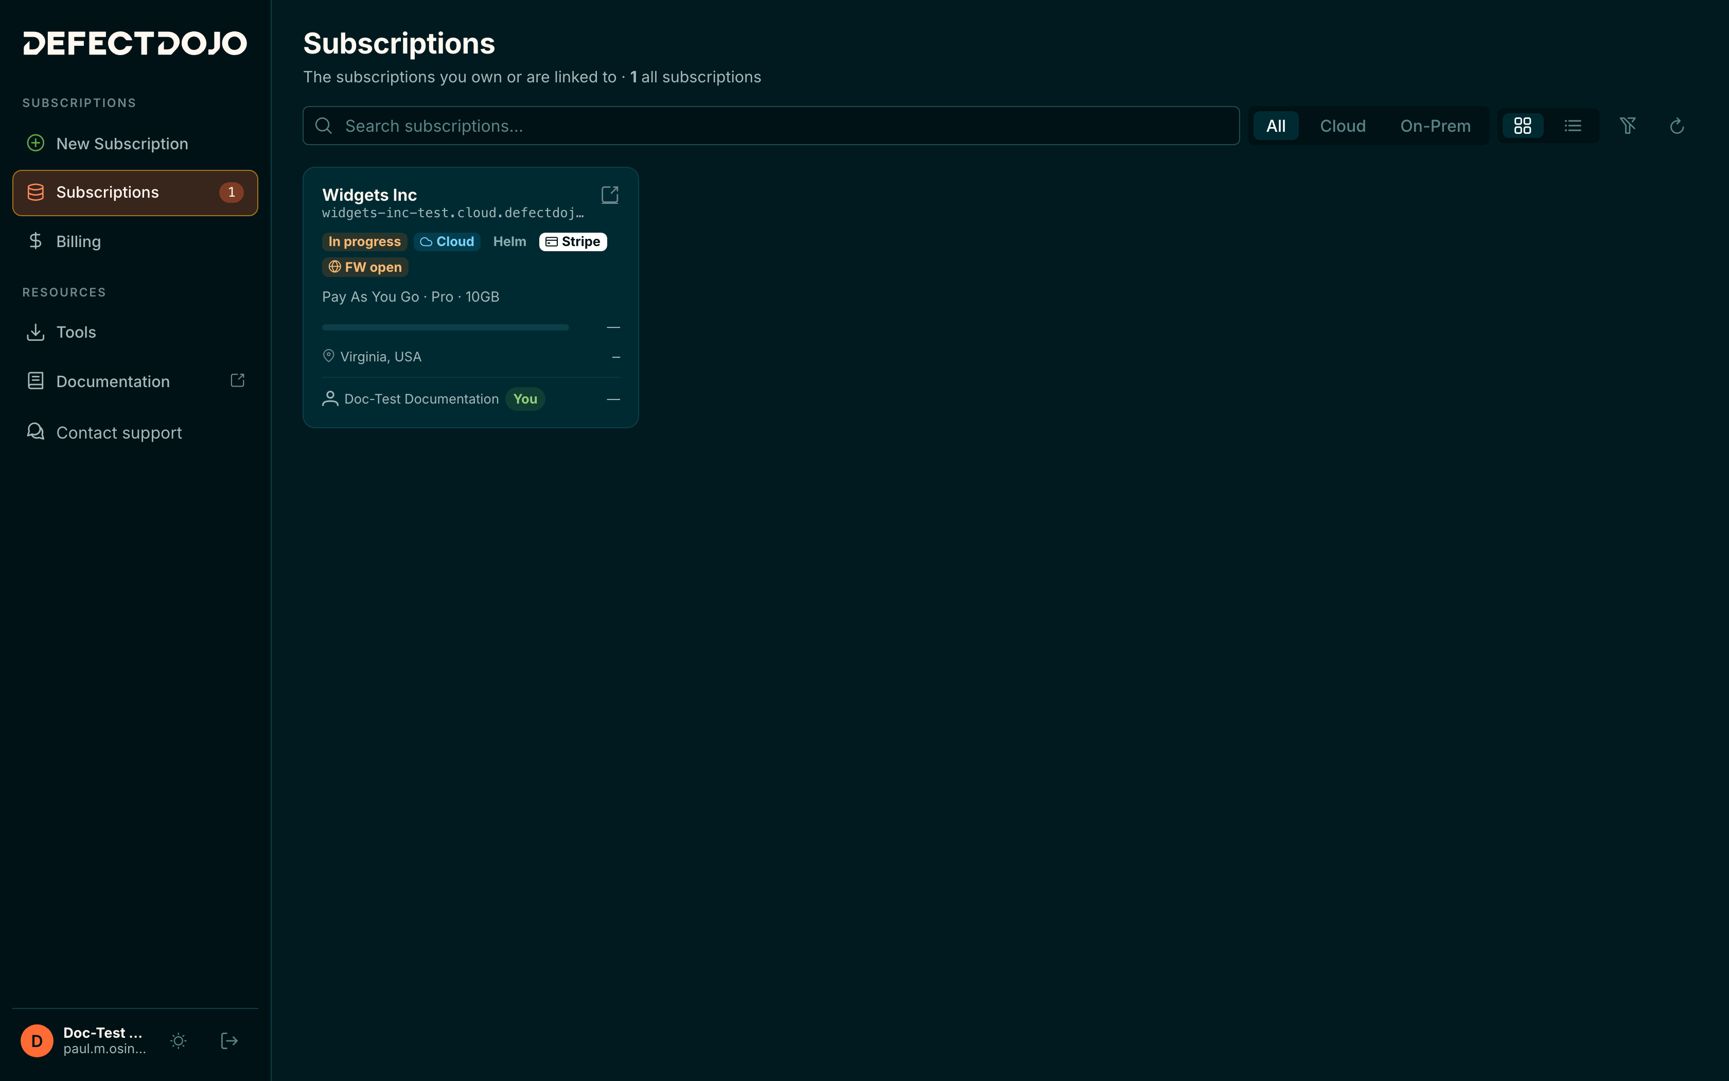Click Doc-Test Documentation owner name
This screenshot has width=1729, height=1081.
pos(421,399)
